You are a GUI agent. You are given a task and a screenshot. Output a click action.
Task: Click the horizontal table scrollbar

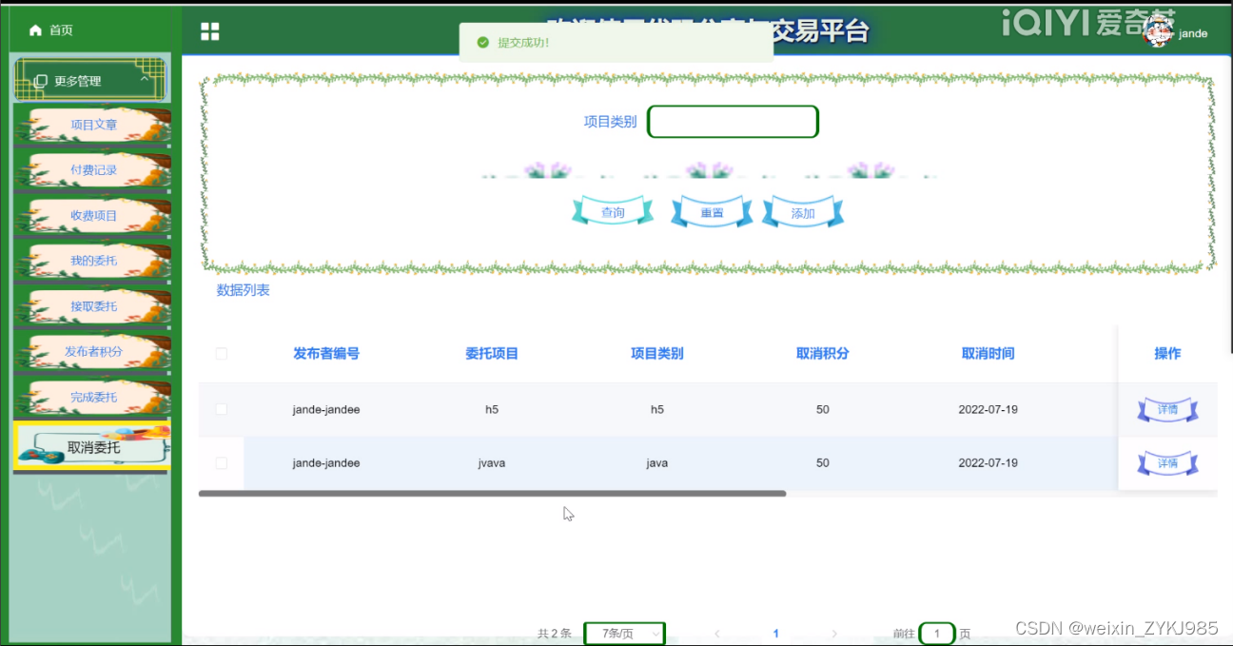[493, 494]
